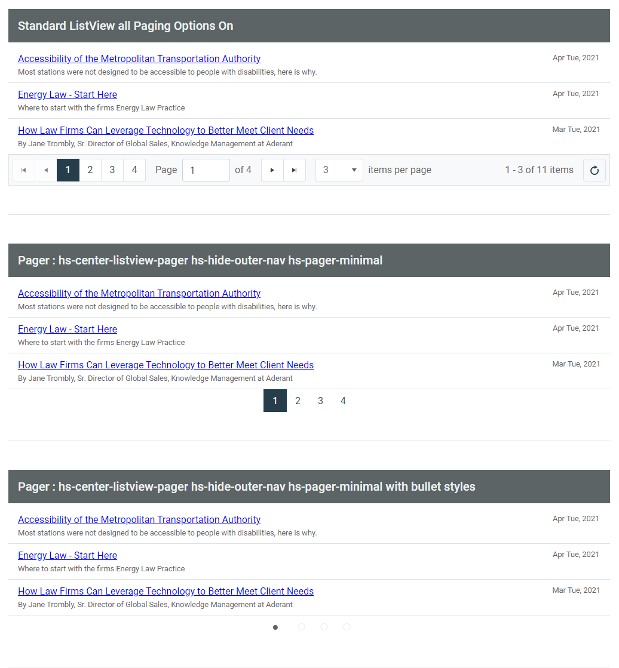Open the Metropolitan Transportation Authority accessibility article
This screenshot has height=668, width=619.
click(x=139, y=59)
